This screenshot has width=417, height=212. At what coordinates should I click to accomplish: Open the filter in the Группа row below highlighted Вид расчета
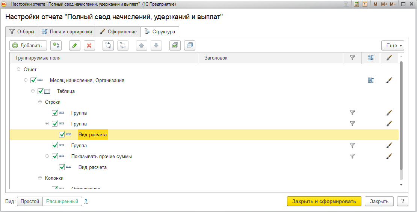(x=352, y=145)
